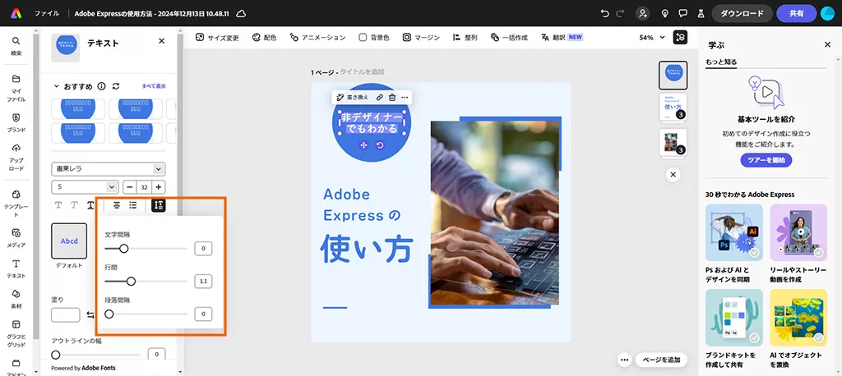Toggle bulleted list formatting
This screenshot has height=376, width=842.
tap(133, 205)
